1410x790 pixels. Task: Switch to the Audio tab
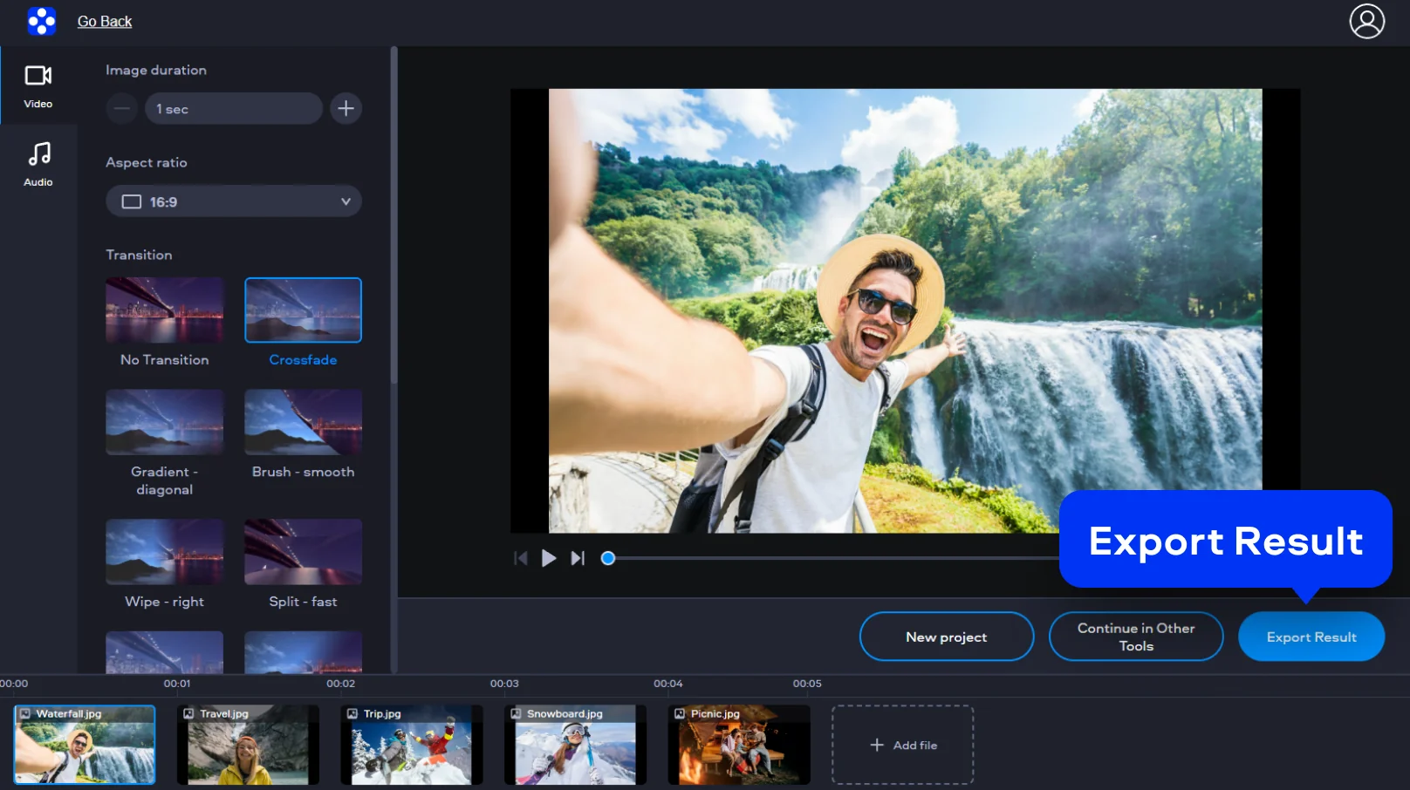[38, 164]
